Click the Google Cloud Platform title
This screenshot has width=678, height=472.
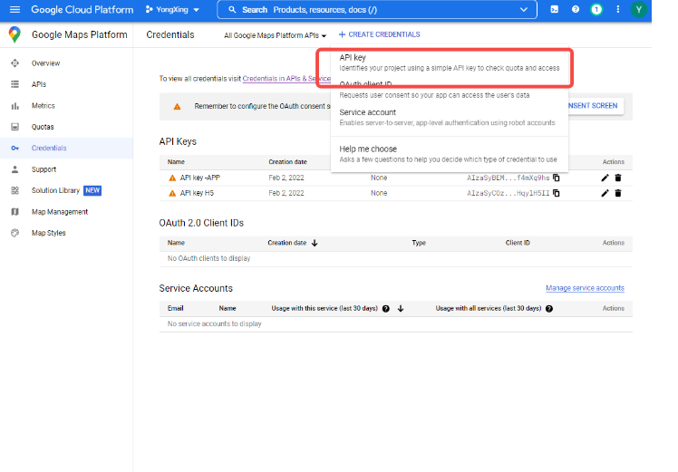click(x=82, y=9)
